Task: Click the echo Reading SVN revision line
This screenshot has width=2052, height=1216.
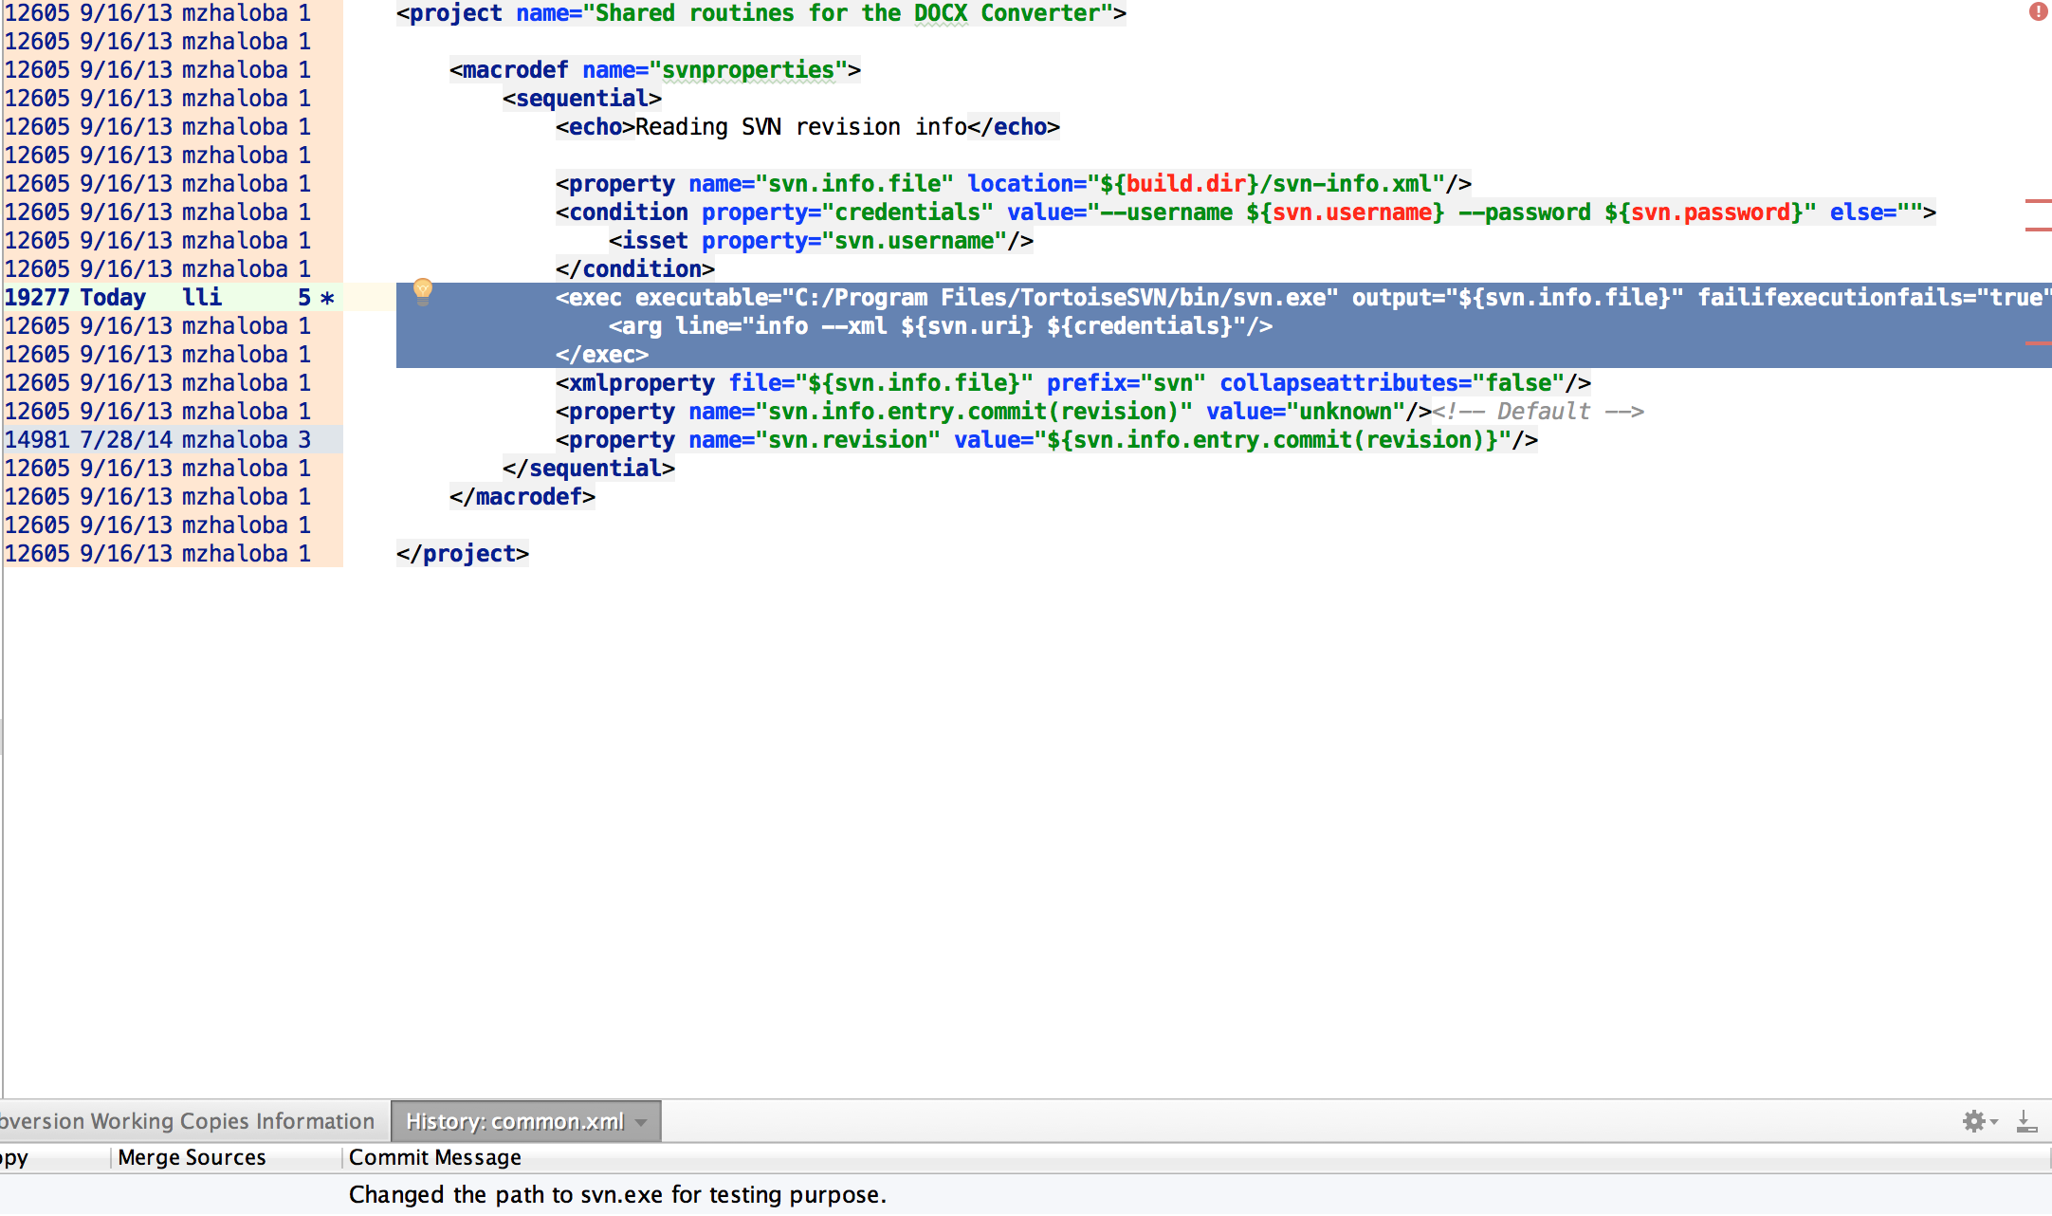Action: pos(808,126)
